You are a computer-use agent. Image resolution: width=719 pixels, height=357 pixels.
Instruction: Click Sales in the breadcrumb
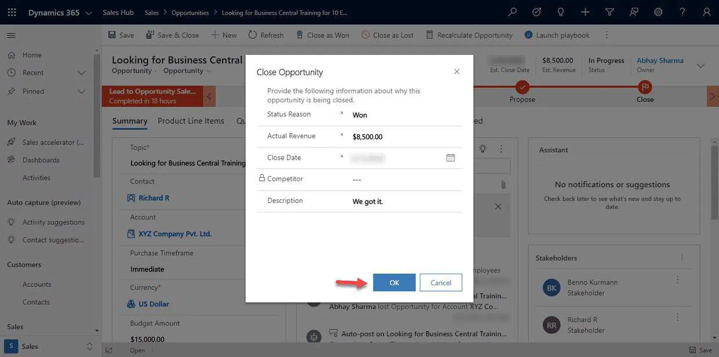click(151, 12)
